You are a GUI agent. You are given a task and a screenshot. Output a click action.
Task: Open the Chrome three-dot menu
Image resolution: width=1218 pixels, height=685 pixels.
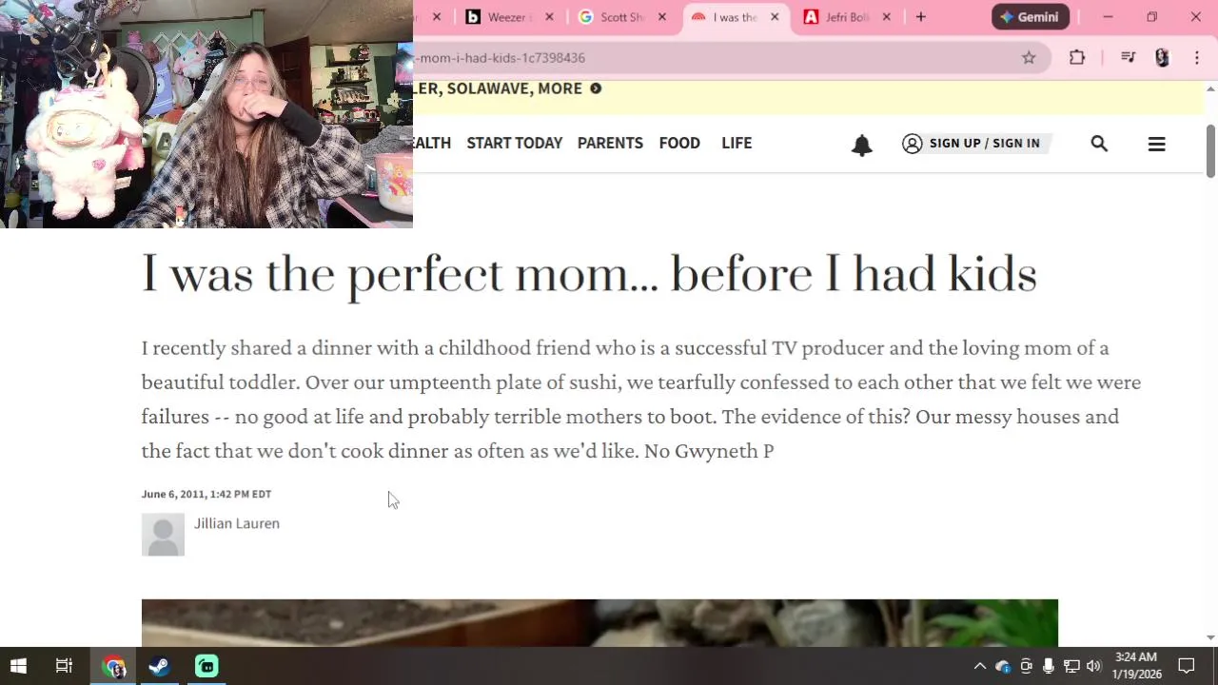[1197, 58]
